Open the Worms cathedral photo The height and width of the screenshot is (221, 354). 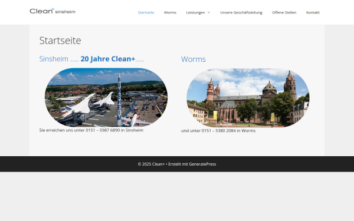[x=248, y=98]
